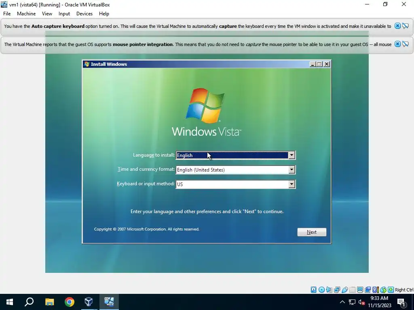Open the View menu
This screenshot has width=414, height=310.
47,14
